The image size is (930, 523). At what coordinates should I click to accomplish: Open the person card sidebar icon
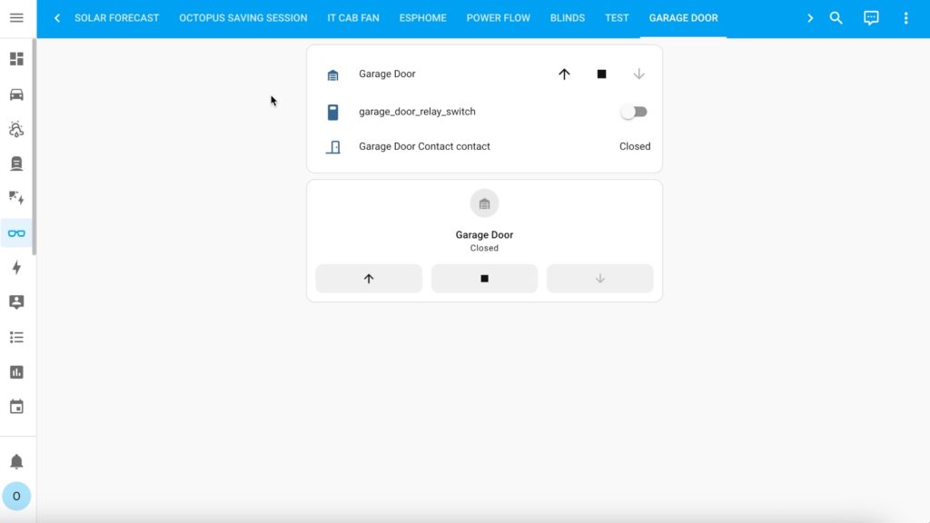pyautogui.click(x=16, y=301)
